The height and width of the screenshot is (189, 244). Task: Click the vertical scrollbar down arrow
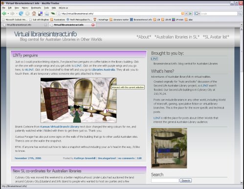242,183
